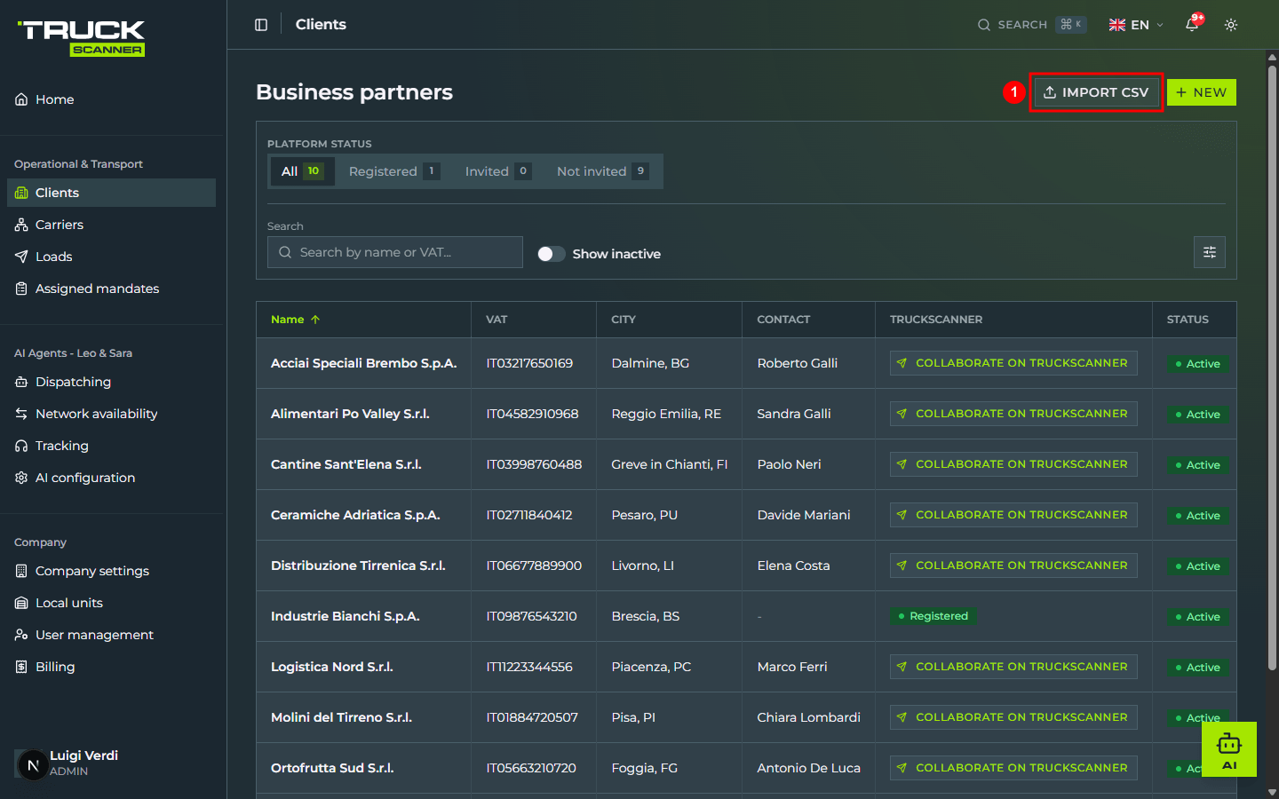Open the Logistica Nord S.r.l. client name

[x=332, y=667]
